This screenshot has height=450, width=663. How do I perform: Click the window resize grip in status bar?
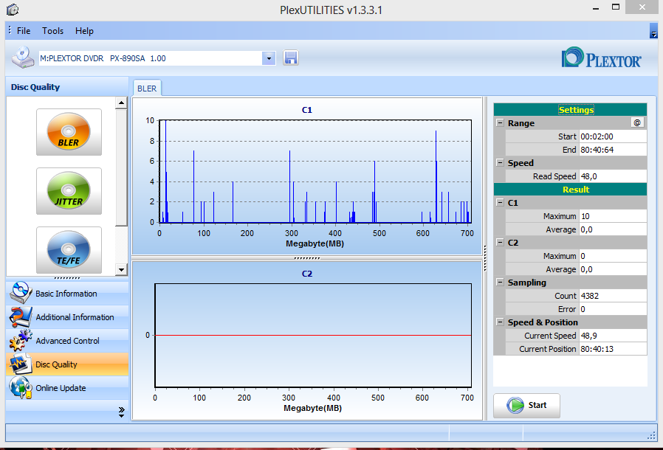point(652,436)
